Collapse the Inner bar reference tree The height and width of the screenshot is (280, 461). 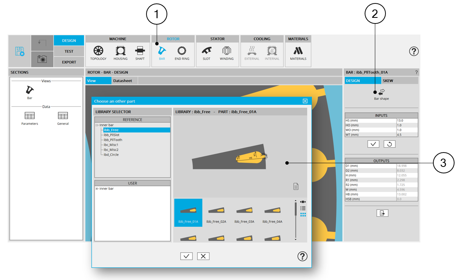coord(97,125)
